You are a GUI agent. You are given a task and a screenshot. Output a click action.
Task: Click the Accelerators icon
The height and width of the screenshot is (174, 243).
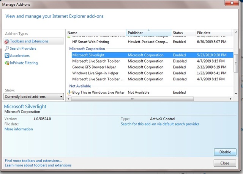point(7,55)
